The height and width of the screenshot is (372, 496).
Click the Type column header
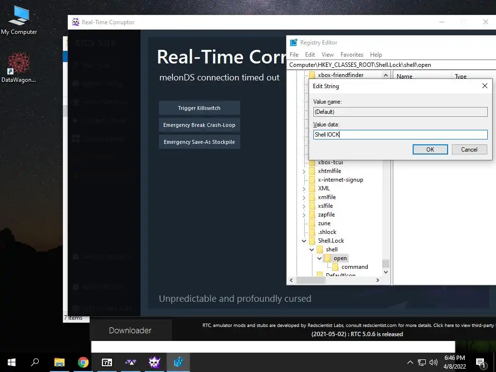click(460, 76)
